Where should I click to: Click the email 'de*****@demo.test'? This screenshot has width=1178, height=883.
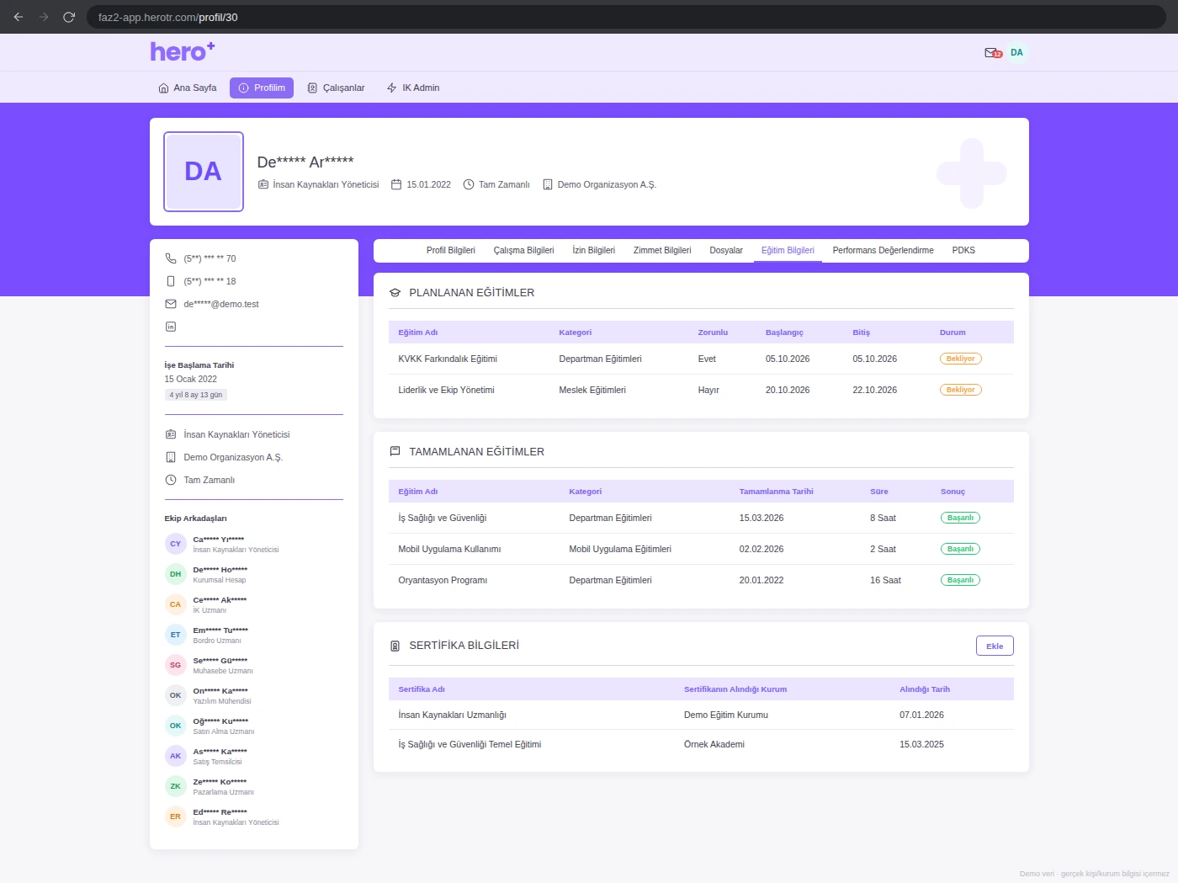221,304
